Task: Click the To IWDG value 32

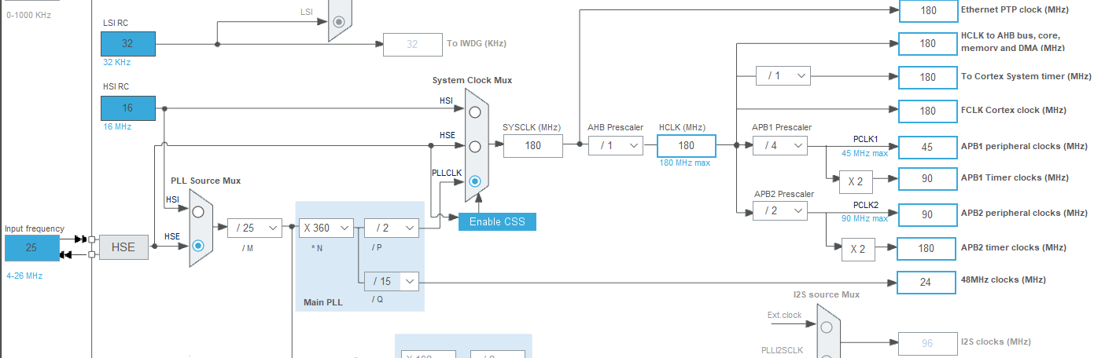Action: (412, 44)
